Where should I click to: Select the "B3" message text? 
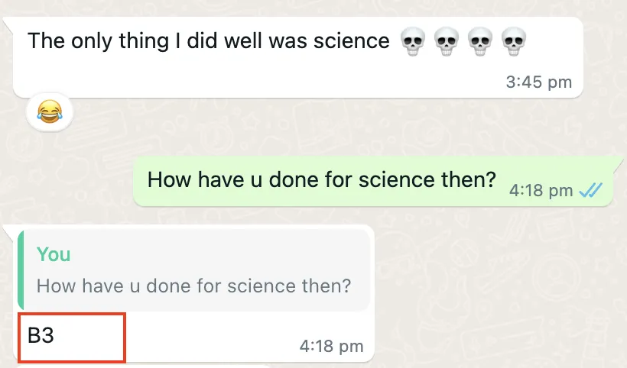click(x=41, y=336)
